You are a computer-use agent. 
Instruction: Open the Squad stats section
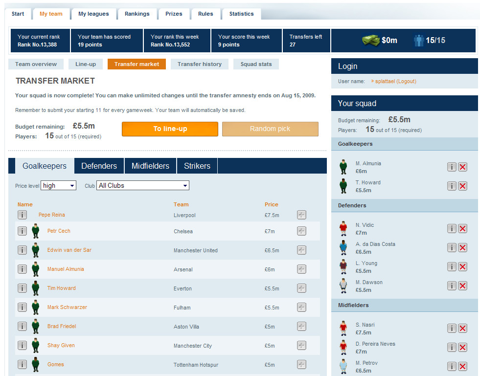[x=256, y=64]
